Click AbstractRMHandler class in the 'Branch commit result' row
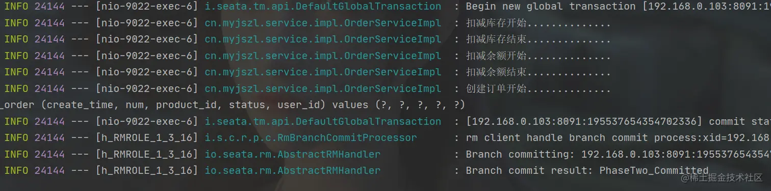771x191 pixels. [293, 170]
